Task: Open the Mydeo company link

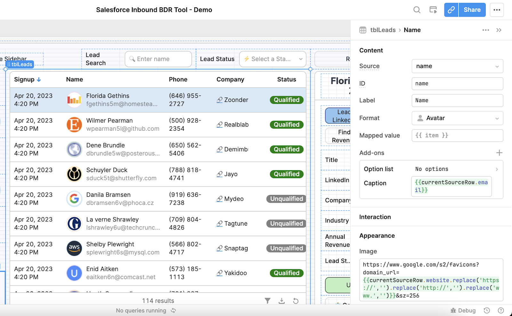Action: coord(230,199)
